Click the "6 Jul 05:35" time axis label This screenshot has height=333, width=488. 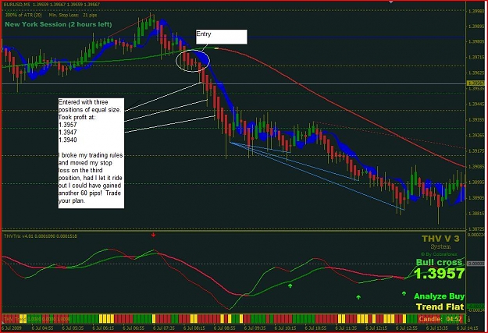[73, 328]
